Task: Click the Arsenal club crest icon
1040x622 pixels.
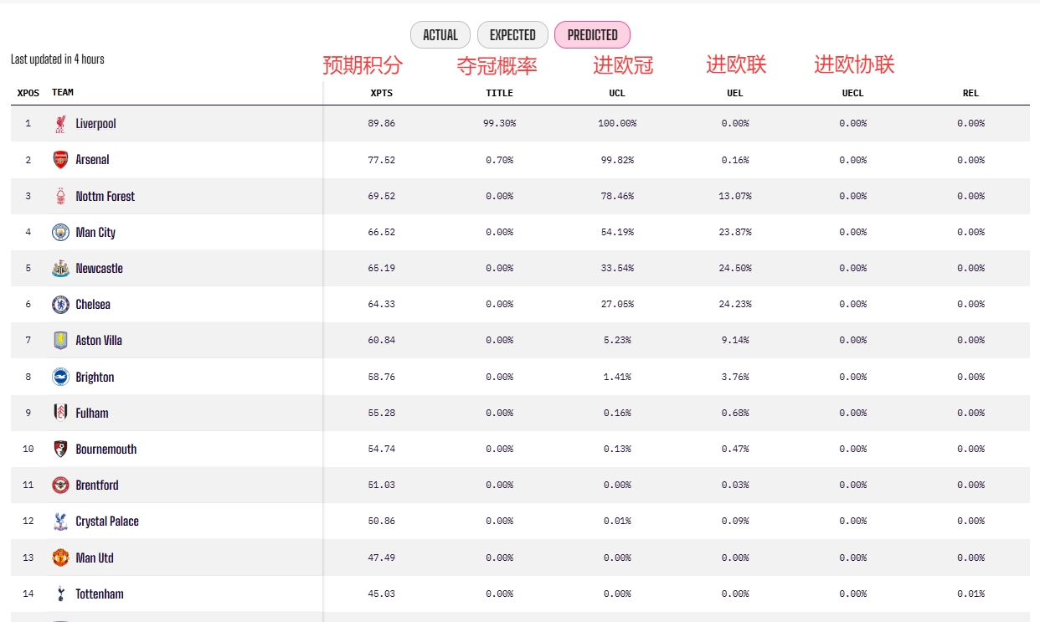Action: (60, 160)
